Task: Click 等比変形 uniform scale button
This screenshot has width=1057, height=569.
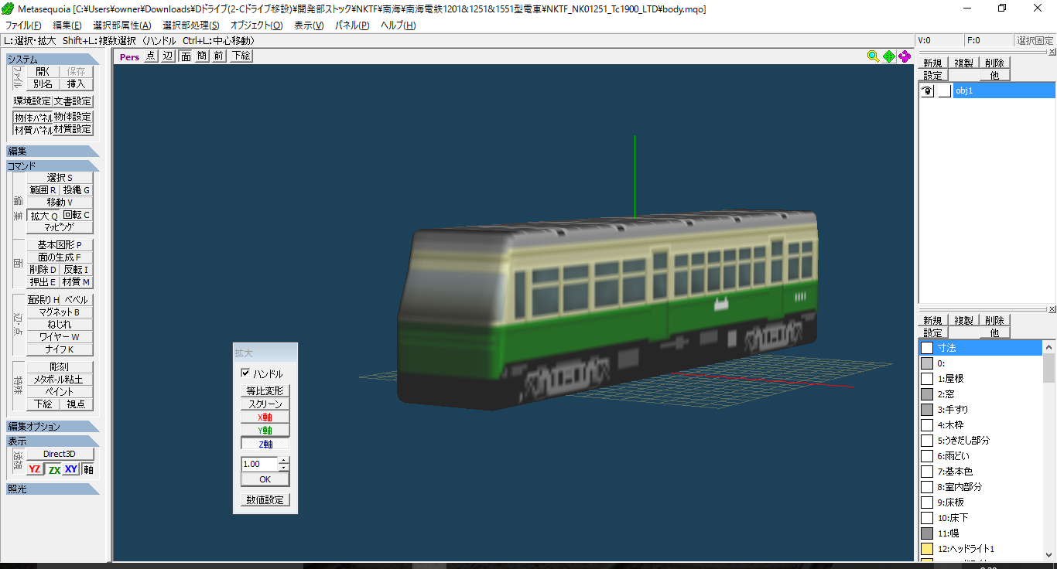Action: (x=265, y=390)
